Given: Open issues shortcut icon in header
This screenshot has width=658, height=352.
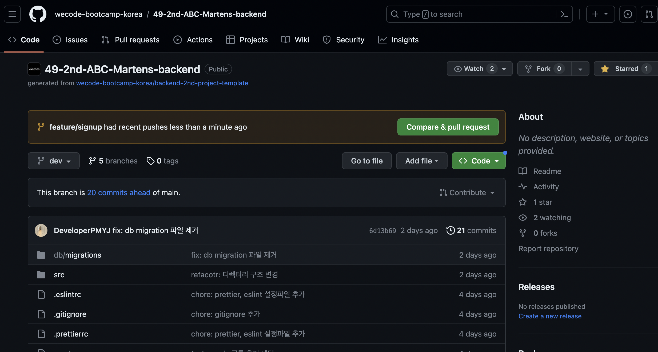Looking at the screenshot, I should (x=628, y=14).
